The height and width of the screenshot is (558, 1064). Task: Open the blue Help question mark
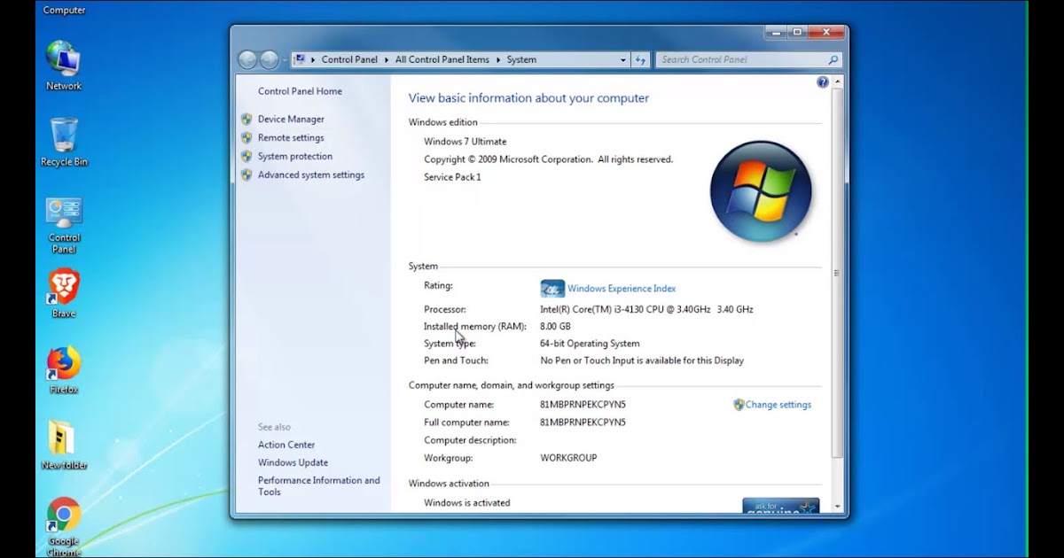click(822, 82)
